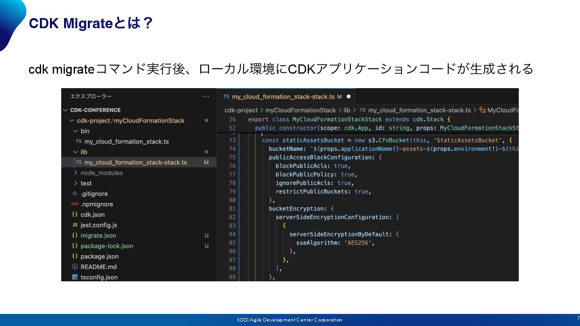The image size is (580, 326).
Task: Select lib in the breadcrumb path
Action: pyautogui.click(x=347, y=110)
